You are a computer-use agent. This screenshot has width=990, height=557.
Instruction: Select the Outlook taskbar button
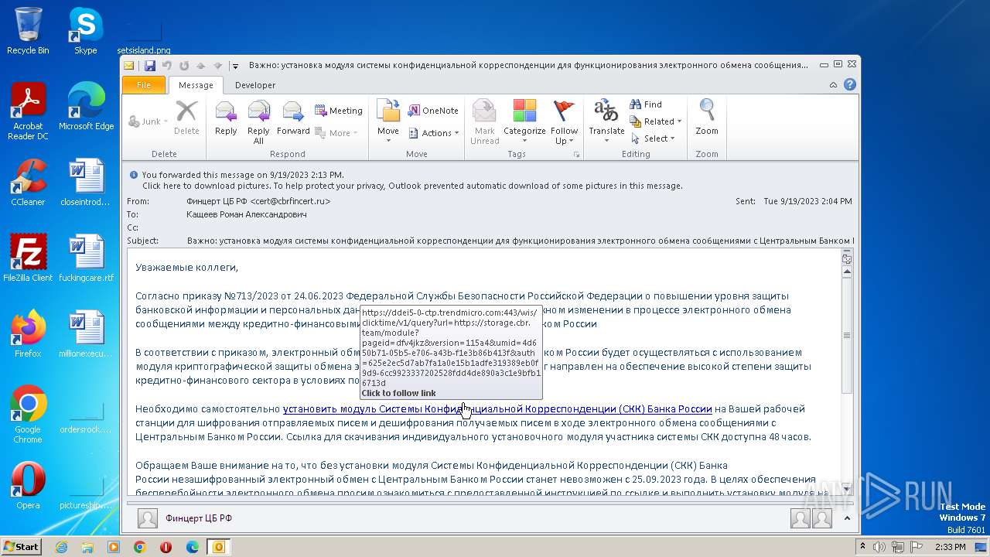pyautogui.click(x=218, y=547)
